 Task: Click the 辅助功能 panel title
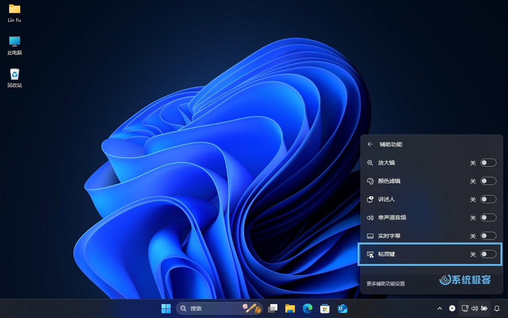click(391, 144)
